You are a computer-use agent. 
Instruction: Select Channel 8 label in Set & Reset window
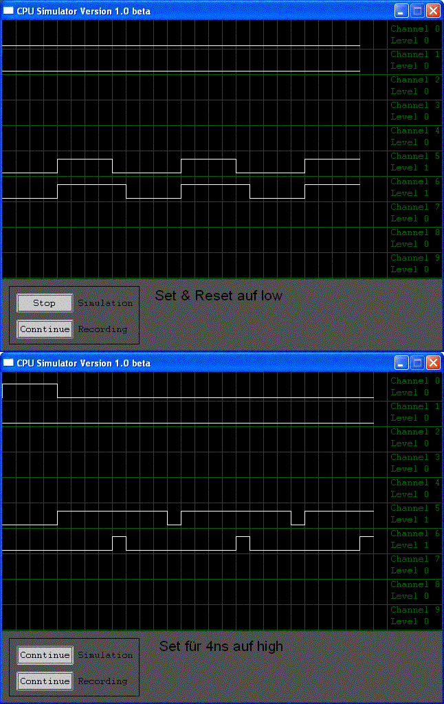click(415, 232)
